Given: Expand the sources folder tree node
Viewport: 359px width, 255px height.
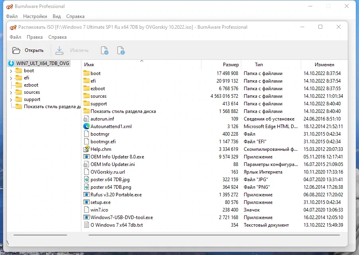Looking at the screenshot, I should click(x=11, y=93).
